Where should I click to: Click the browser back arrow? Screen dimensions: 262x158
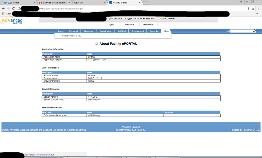[3, 9]
